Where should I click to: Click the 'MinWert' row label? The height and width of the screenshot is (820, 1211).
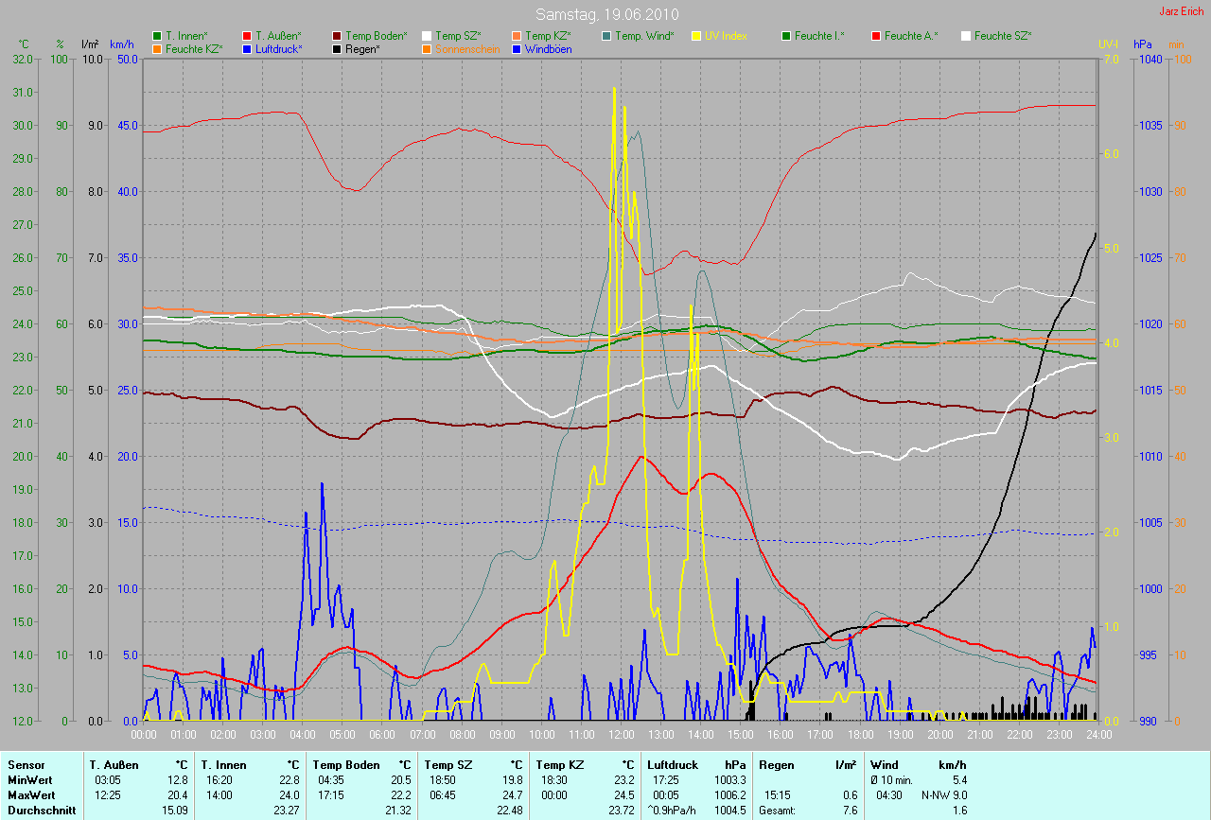(x=29, y=780)
